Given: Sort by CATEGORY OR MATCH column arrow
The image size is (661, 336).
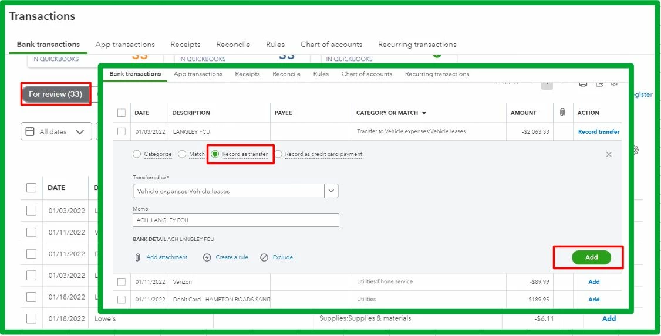Looking at the screenshot, I should 424,113.
